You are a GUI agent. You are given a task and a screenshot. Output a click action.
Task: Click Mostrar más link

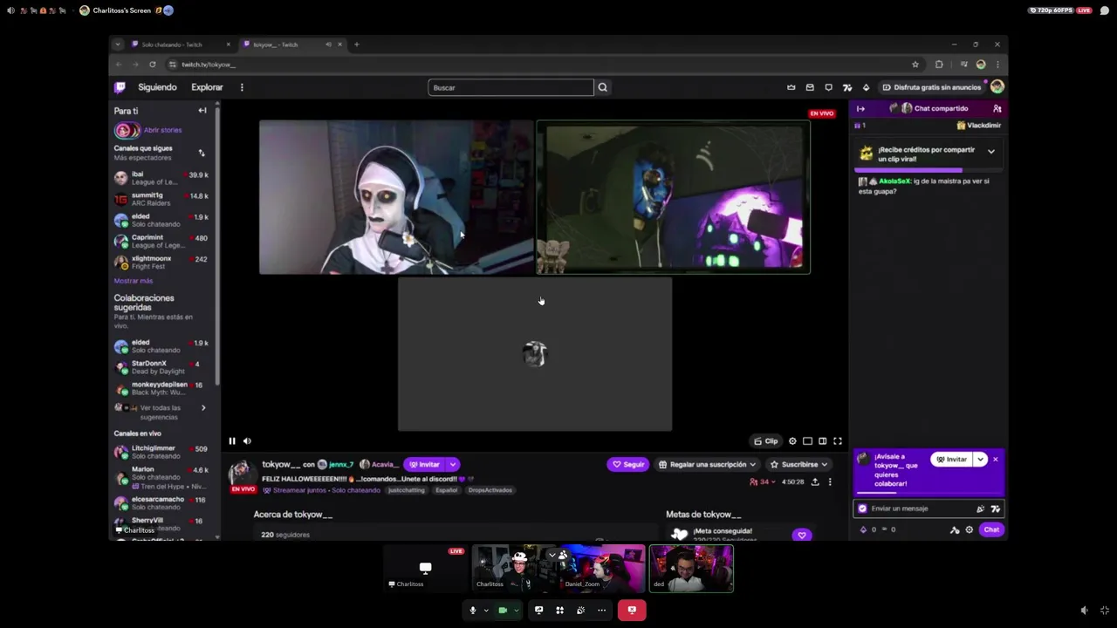click(x=133, y=281)
